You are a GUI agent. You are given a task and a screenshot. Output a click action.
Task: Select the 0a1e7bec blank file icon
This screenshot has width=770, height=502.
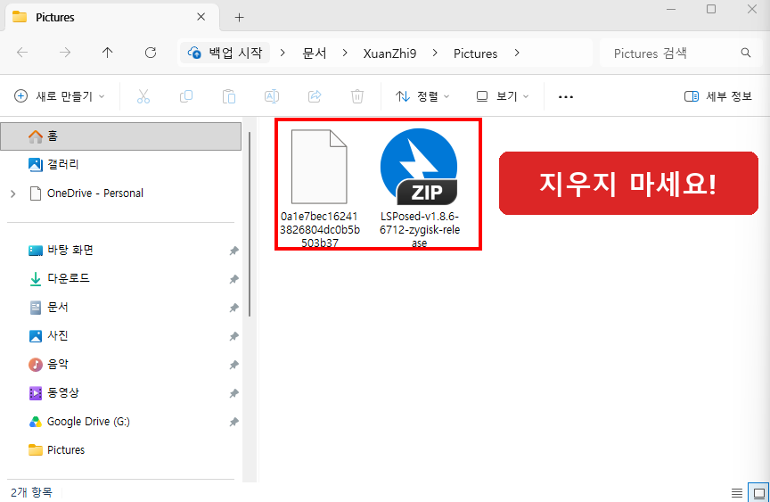[319, 167]
